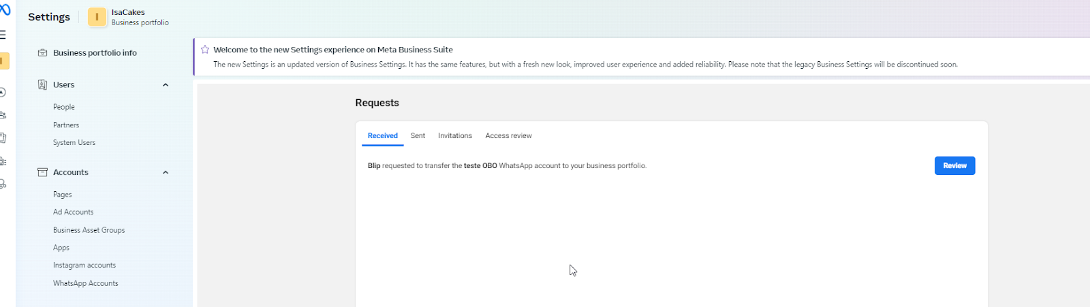1090x307 pixels.
Task: Open the hamburger menu icon
Action: point(3,35)
